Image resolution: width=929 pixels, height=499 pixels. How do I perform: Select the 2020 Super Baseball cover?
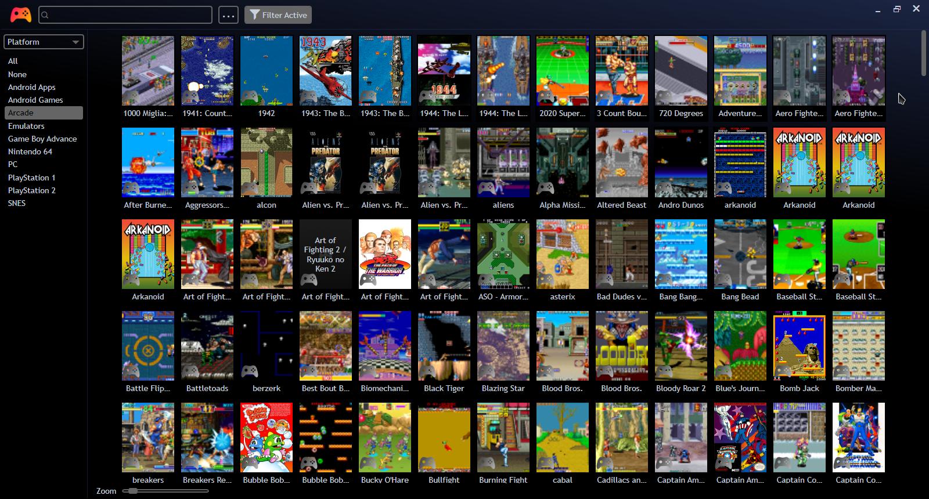[563, 71]
